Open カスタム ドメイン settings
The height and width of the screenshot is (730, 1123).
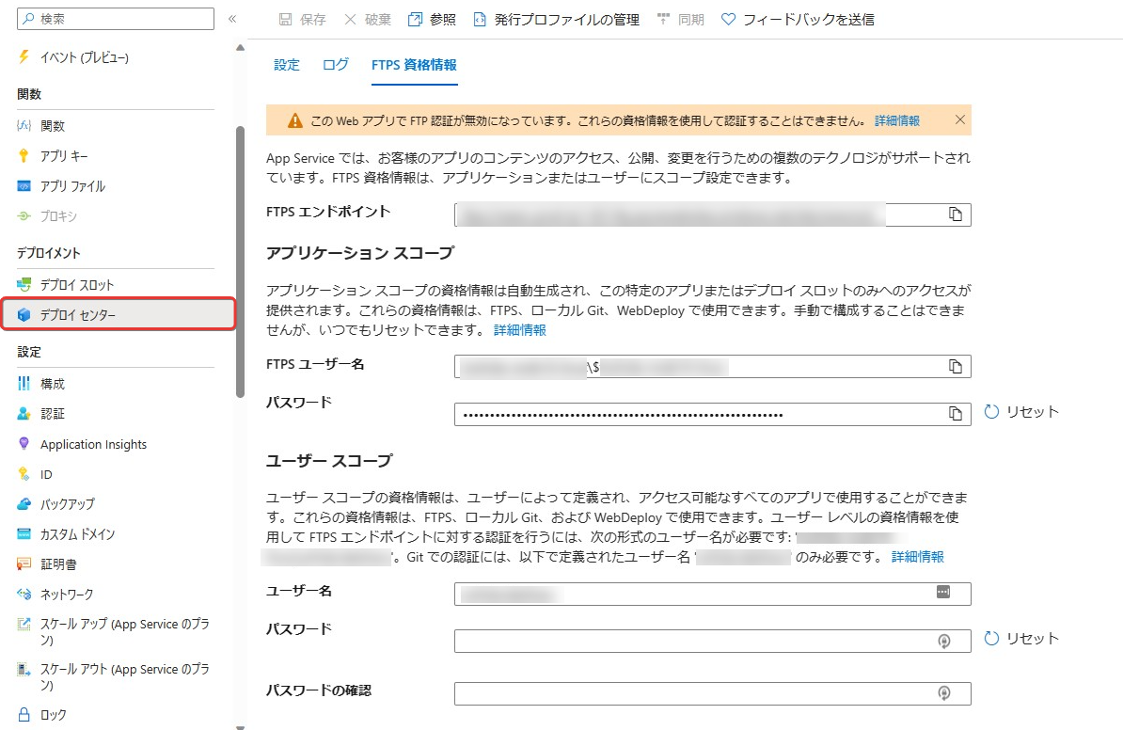(78, 534)
